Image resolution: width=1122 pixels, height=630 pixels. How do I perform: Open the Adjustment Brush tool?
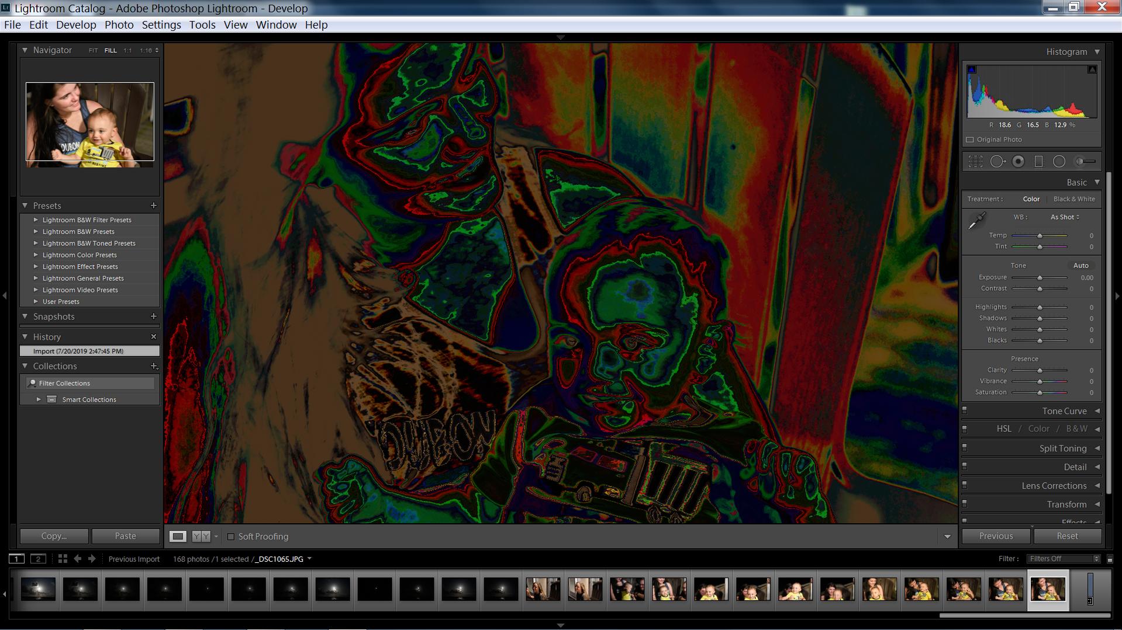tap(1085, 162)
